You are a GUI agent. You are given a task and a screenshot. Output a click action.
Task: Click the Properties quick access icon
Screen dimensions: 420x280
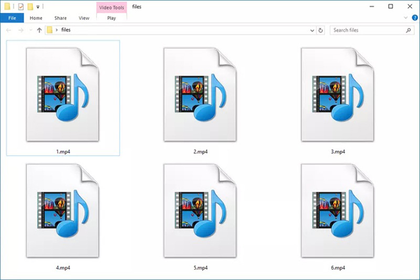21,6
